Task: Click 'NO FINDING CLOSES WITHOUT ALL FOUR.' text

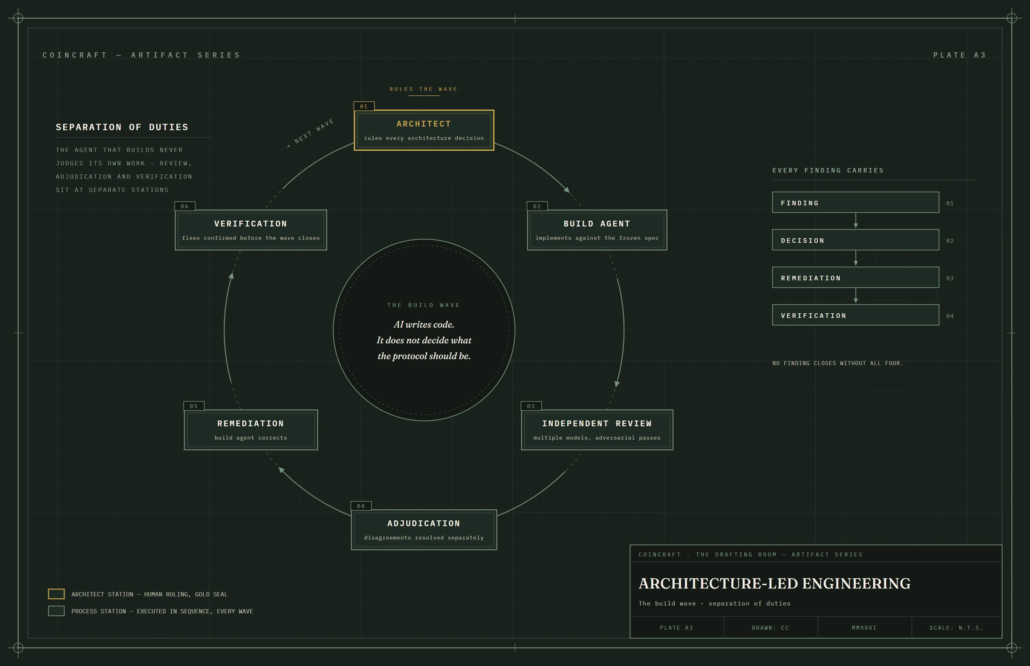Action: [x=837, y=363]
